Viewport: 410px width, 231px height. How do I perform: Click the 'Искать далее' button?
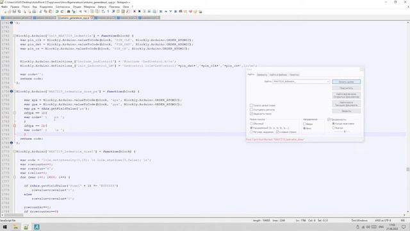pos(346,81)
